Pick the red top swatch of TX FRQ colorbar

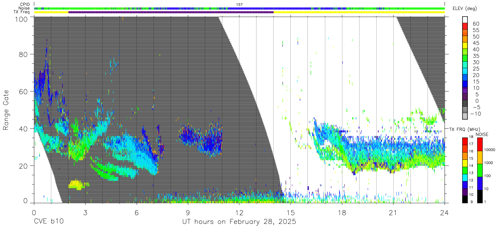(465, 141)
